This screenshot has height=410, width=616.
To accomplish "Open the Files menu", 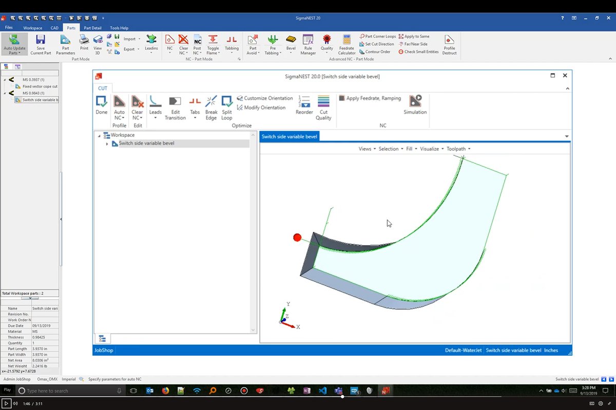I will pyautogui.click(x=9, y=28).
